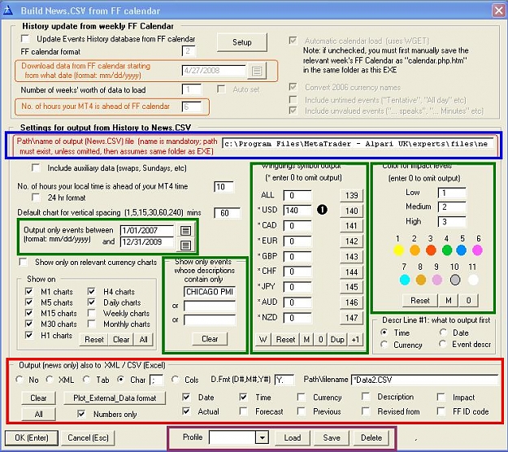Click the Char separator input field

point(157,380)
